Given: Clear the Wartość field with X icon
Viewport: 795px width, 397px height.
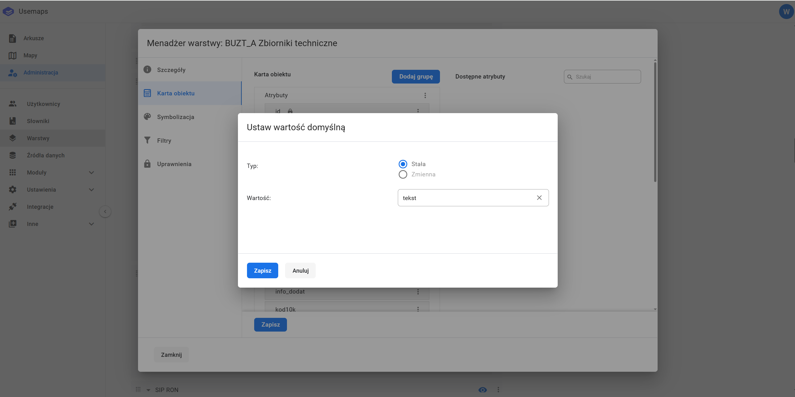Looking at the screenshot, I should 539,198.
